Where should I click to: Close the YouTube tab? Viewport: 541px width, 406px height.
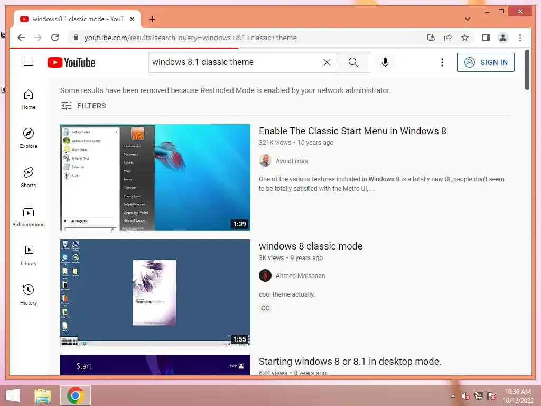click(132, 19)
